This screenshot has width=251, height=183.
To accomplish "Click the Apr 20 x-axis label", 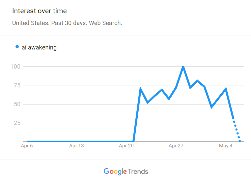I will pos(126,146).
